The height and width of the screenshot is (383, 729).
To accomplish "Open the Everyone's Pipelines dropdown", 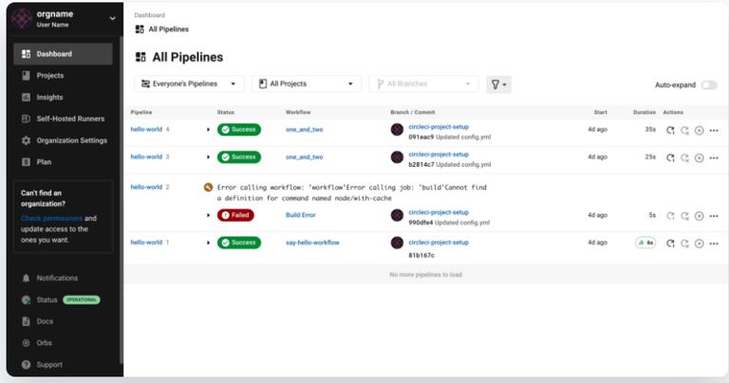I will [189, 84].
